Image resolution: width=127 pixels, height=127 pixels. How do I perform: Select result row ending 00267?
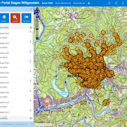[x=16, y=104]
